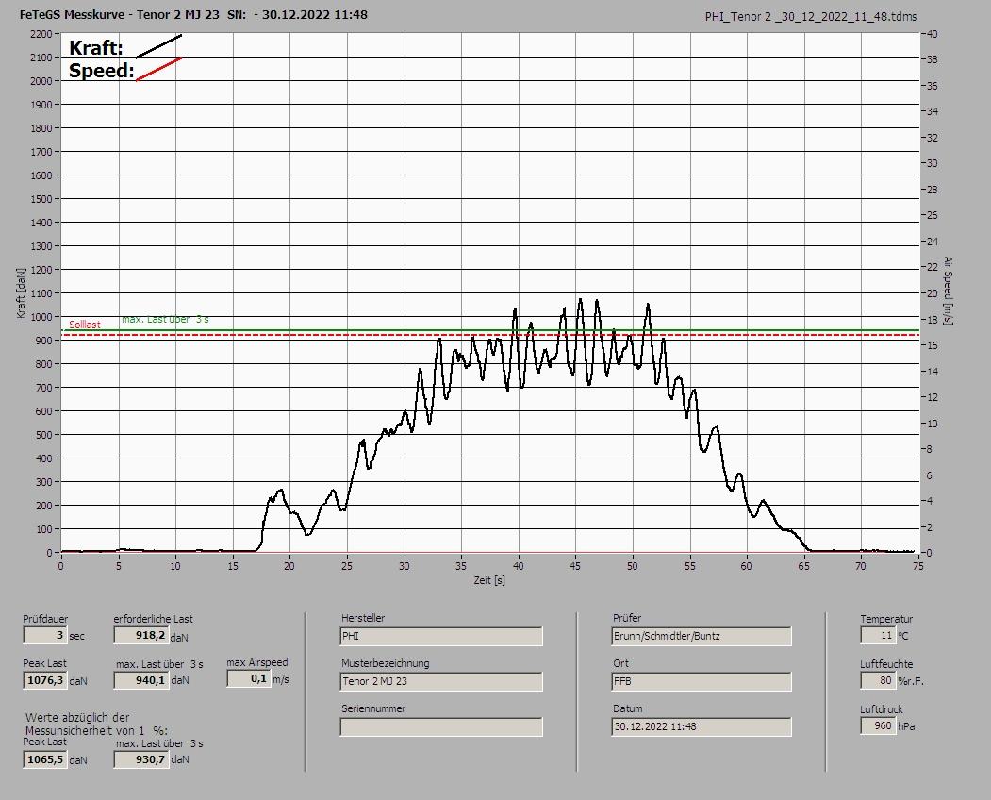991x800 pixels.
Task: Select the Prüfdauer field showing 3
Action: (x=44, y=636)
